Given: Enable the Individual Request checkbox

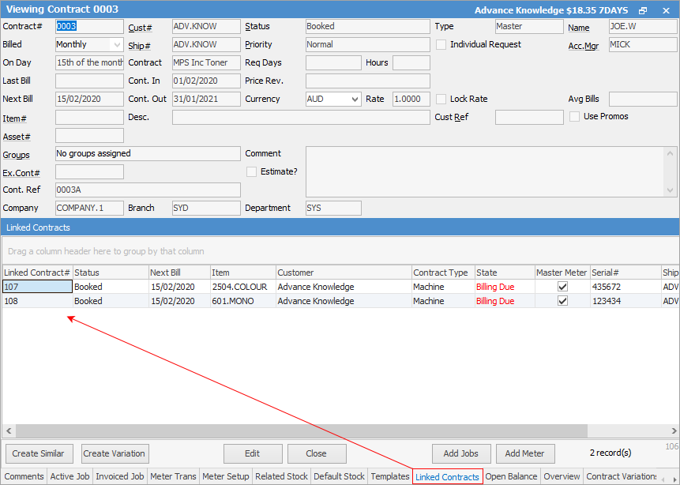Looking at the screenshot, I should coord(441,45).
